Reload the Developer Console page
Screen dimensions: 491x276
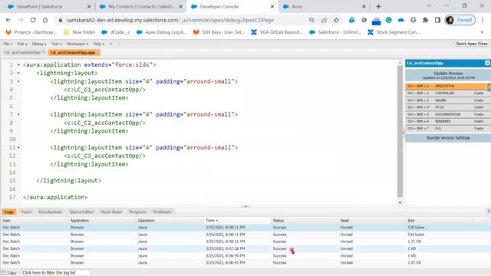click(x=33, y=20)
